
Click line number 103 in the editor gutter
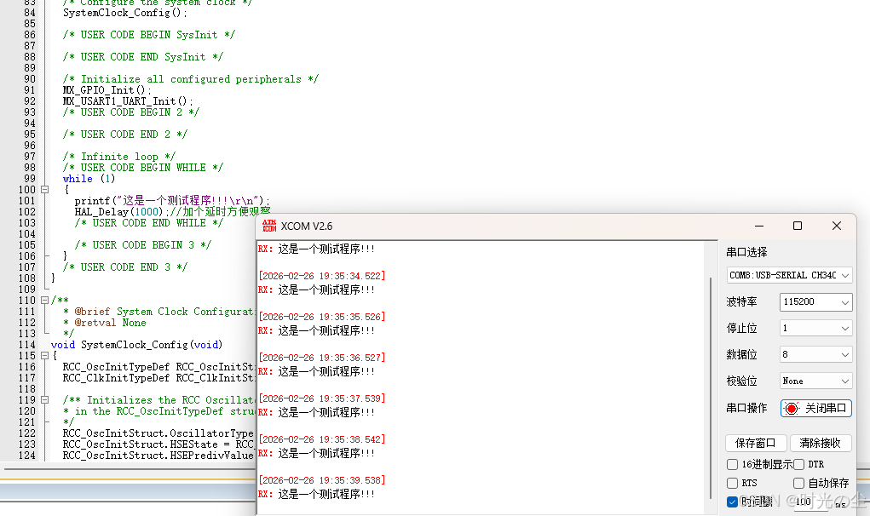pyautogui.click(x=26, y=223)
